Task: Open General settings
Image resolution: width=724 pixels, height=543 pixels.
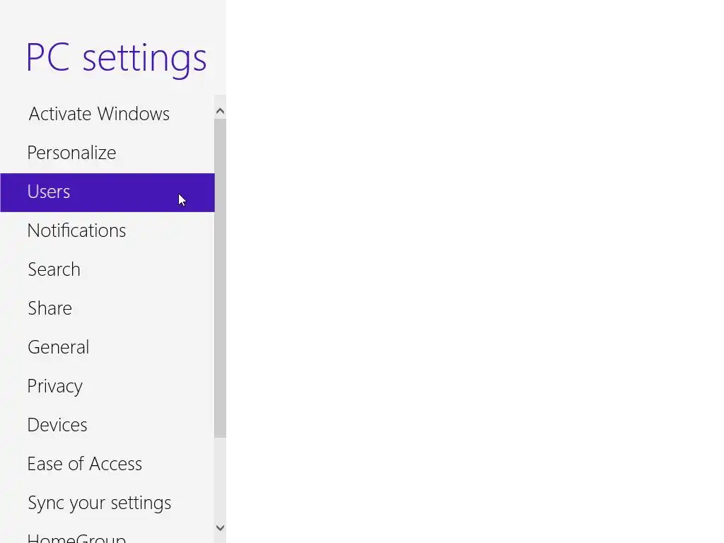Action: tap(107, 347)
